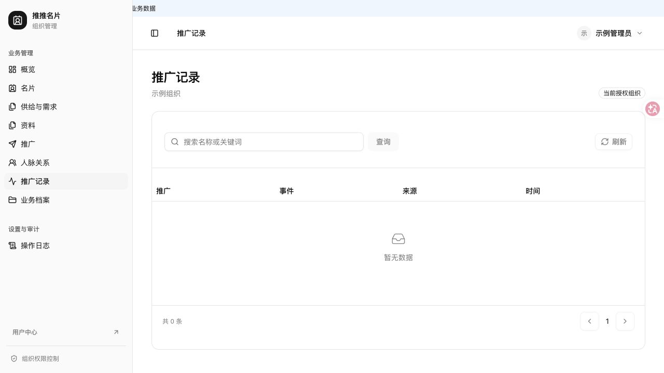Open 人脉关系 menu item
664x373 pixels.
point(66,163)
